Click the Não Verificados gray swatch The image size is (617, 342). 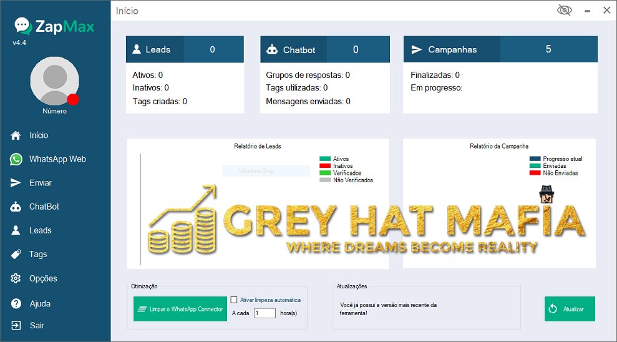325,180
